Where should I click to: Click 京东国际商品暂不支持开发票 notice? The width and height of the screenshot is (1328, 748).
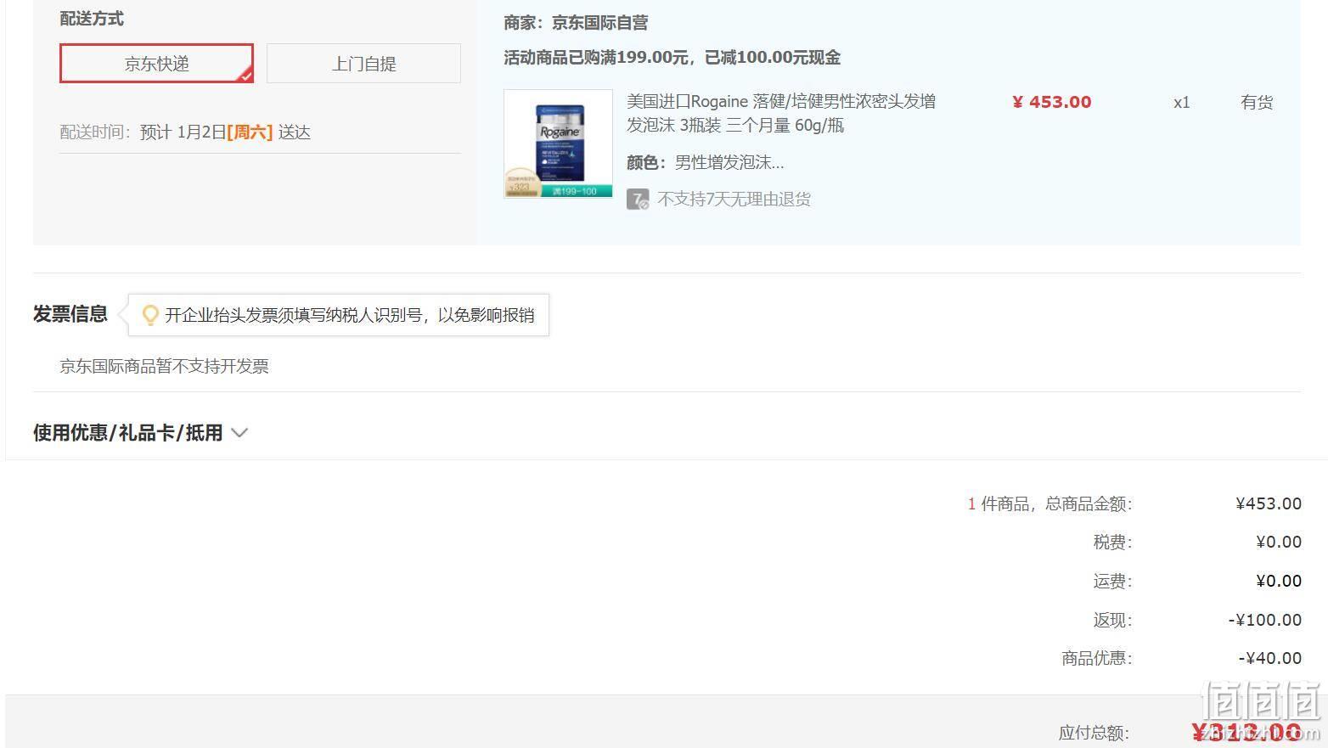164,366
